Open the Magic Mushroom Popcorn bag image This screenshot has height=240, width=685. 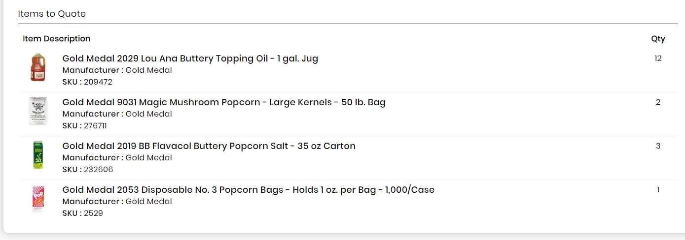[38, 111]
